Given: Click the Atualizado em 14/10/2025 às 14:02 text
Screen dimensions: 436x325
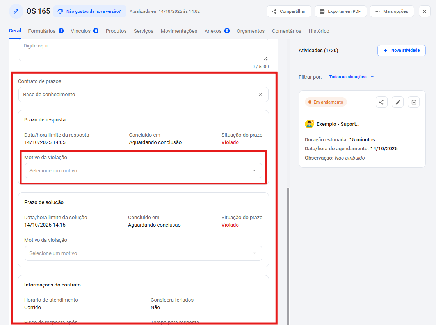Looking at the screenshot, I should coord(165,11).
